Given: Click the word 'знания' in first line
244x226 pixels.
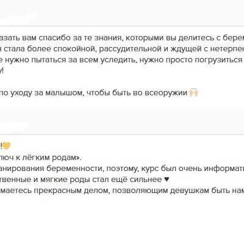Looking at the screenshot, I should pos(108,38).
